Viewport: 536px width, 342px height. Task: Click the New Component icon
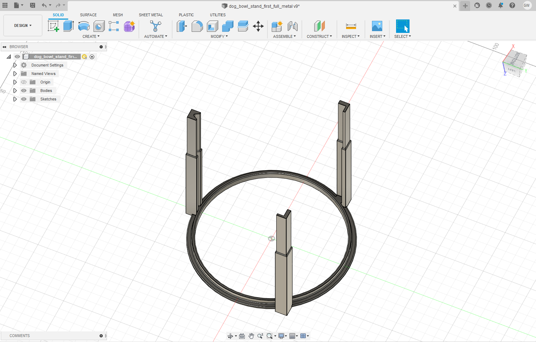tap(277, 26)
